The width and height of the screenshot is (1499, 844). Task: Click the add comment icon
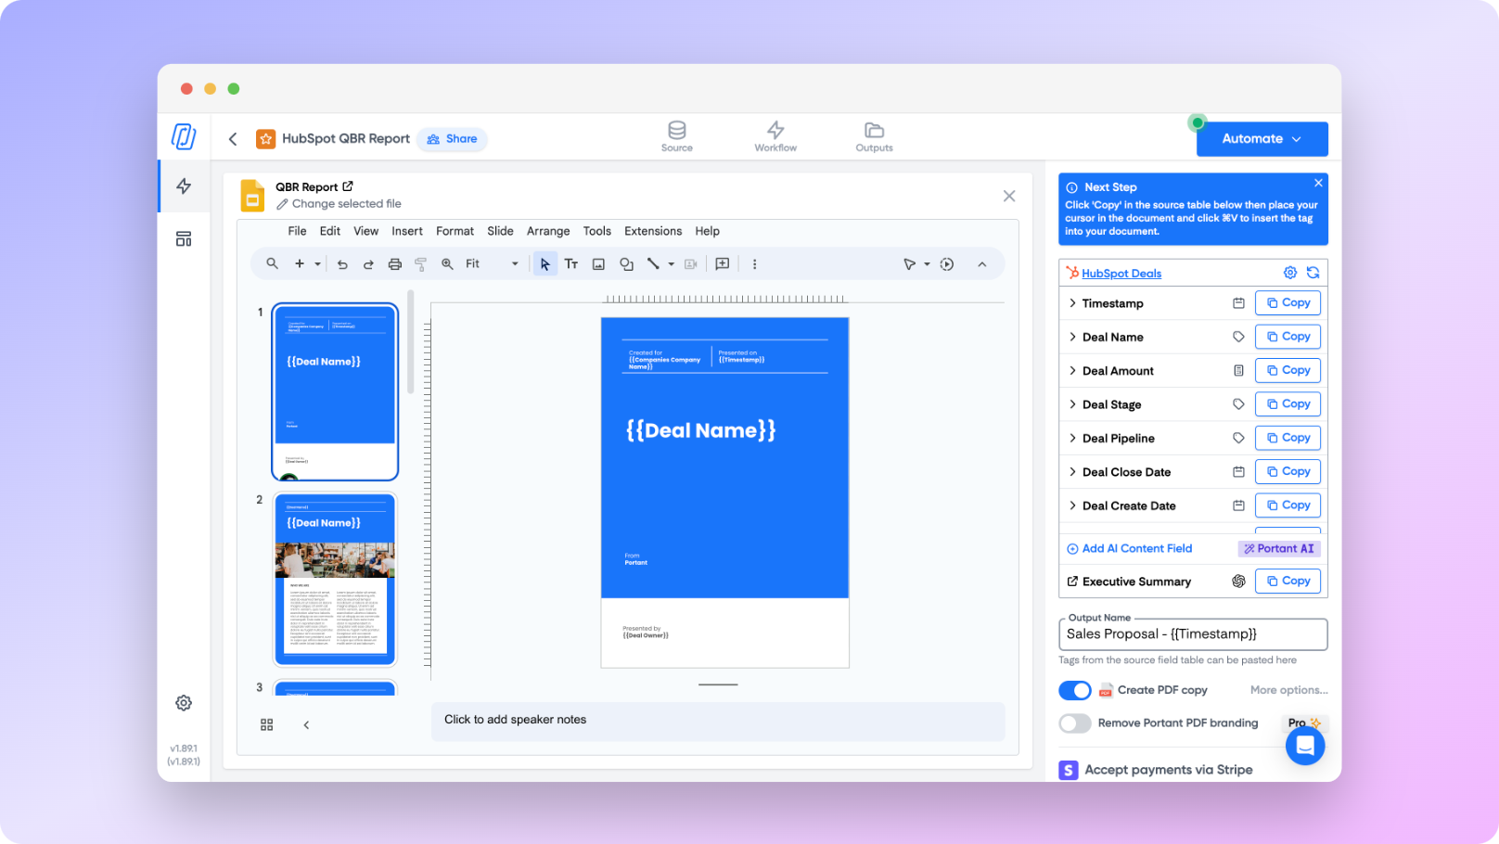click(x=723, y=264)
